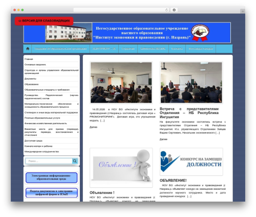Image resolution: width=256 pixels, height=217 pixels.
Task: Open 'Документы' sidebar link
Action: 30,78
